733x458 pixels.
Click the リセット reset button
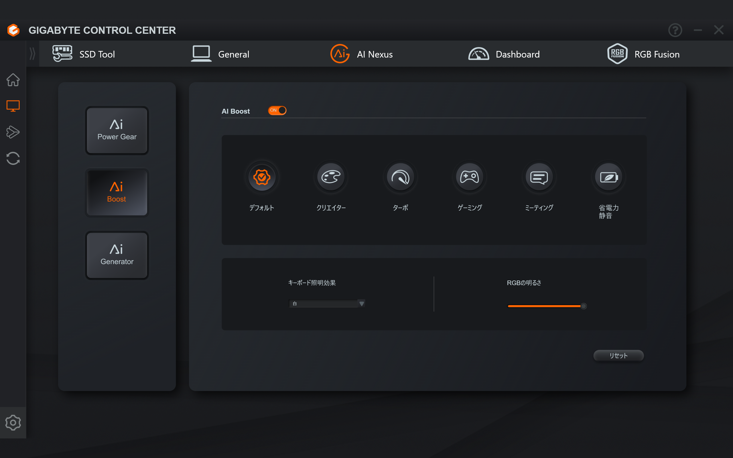coord(618,356)
